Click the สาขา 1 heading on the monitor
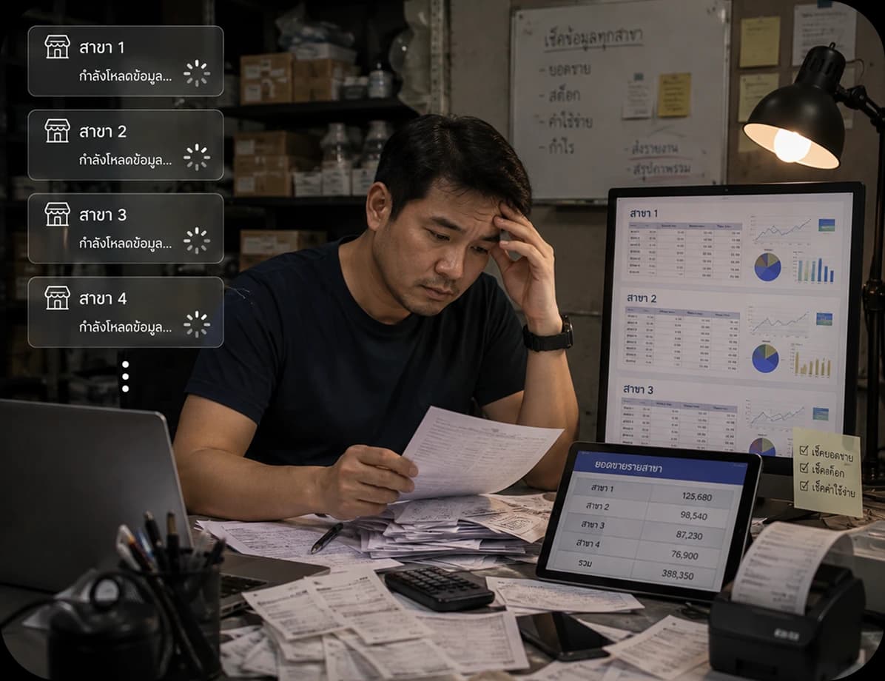This screenshot has height=681, width=885. [644, 213]
